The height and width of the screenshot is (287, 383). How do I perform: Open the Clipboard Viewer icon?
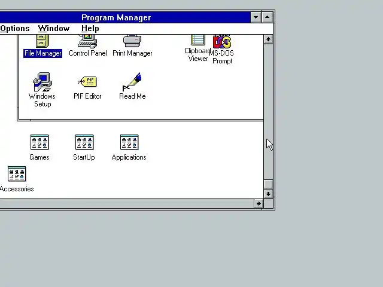tap(198, 40)
